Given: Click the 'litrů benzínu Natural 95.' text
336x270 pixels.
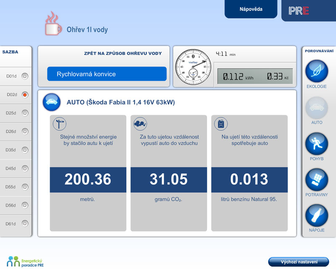Looking at the screenshot, I should (x=249, y=199).
